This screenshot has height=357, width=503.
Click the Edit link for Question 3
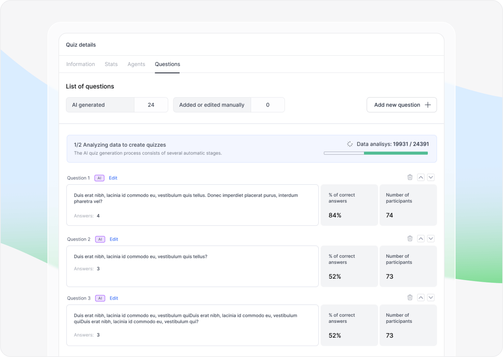pos(114,298)
